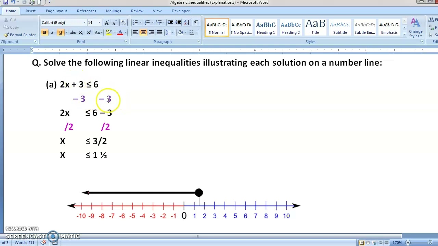Click the Words: 211 status indicator

pyautogui.click(x=25, y=243)
